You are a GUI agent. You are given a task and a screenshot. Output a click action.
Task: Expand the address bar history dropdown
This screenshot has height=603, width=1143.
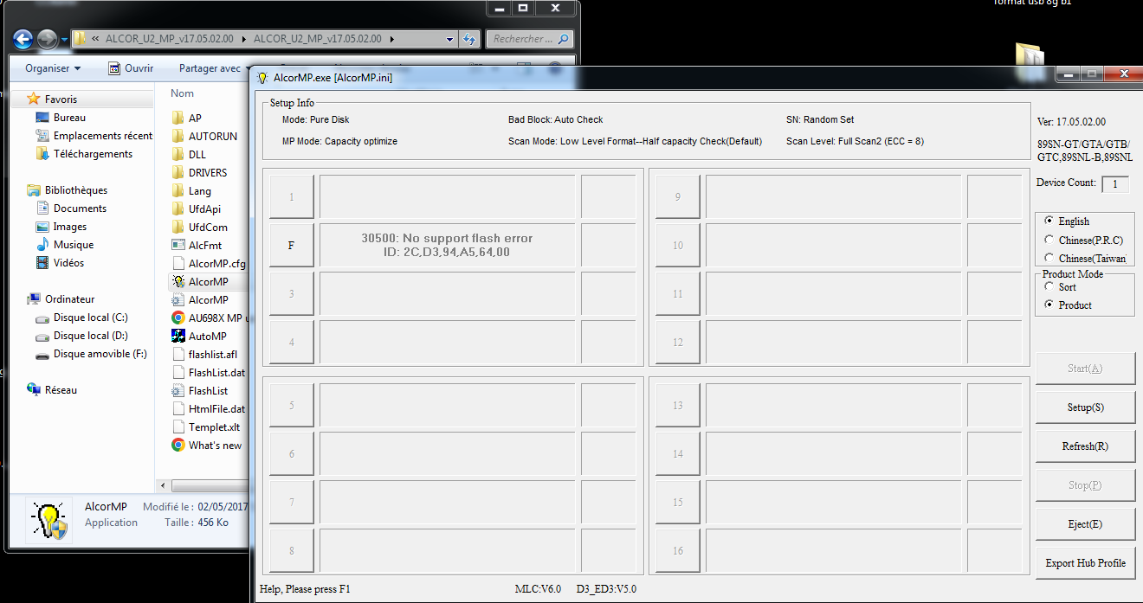click(450, 39)
